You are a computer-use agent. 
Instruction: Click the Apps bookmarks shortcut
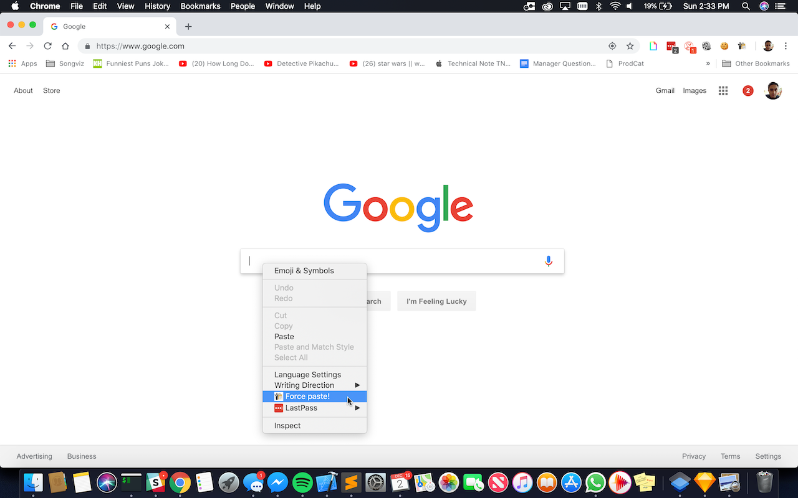[22, 63]
